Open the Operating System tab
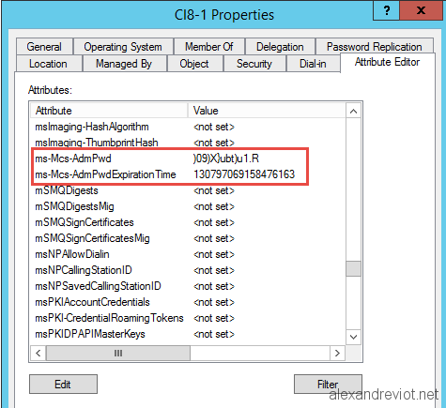 tap(123, 47)
